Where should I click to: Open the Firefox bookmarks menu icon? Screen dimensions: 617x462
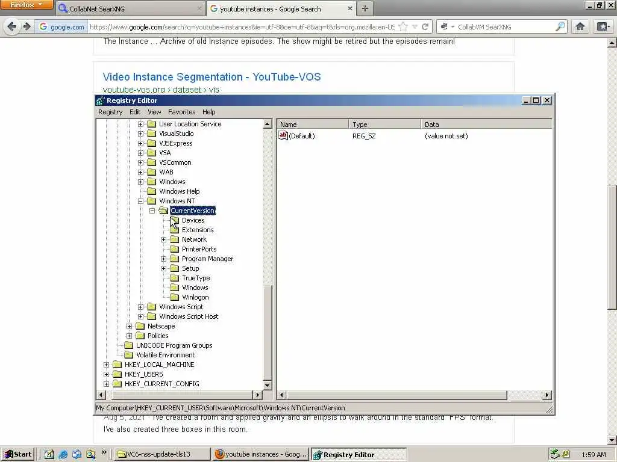click(603, 26)
